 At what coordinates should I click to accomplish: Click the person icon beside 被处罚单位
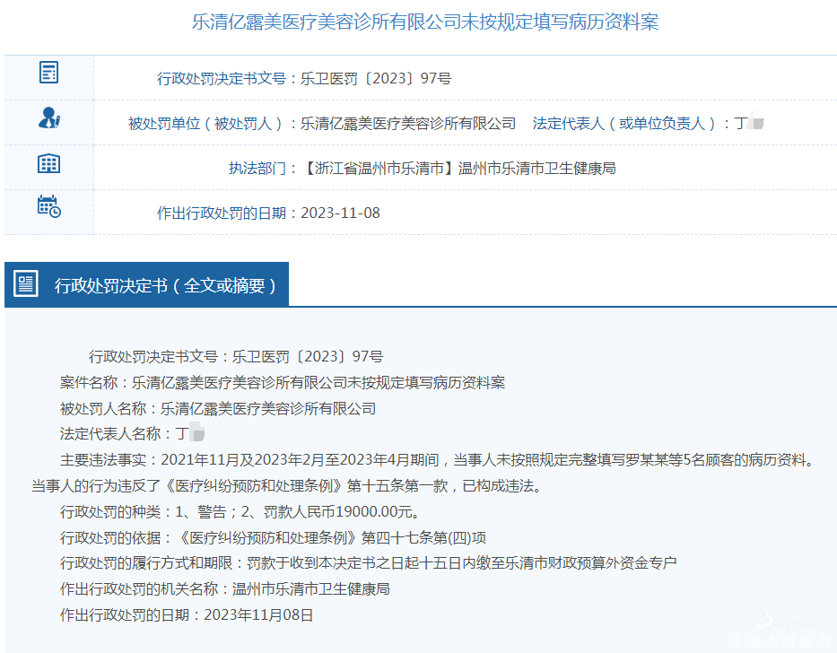click(x=48, y=118)
